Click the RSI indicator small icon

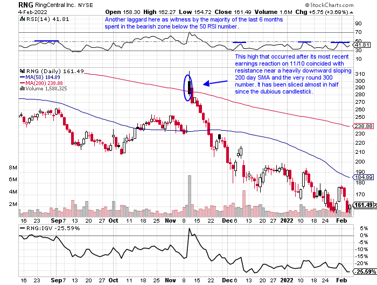click(22, 19)
